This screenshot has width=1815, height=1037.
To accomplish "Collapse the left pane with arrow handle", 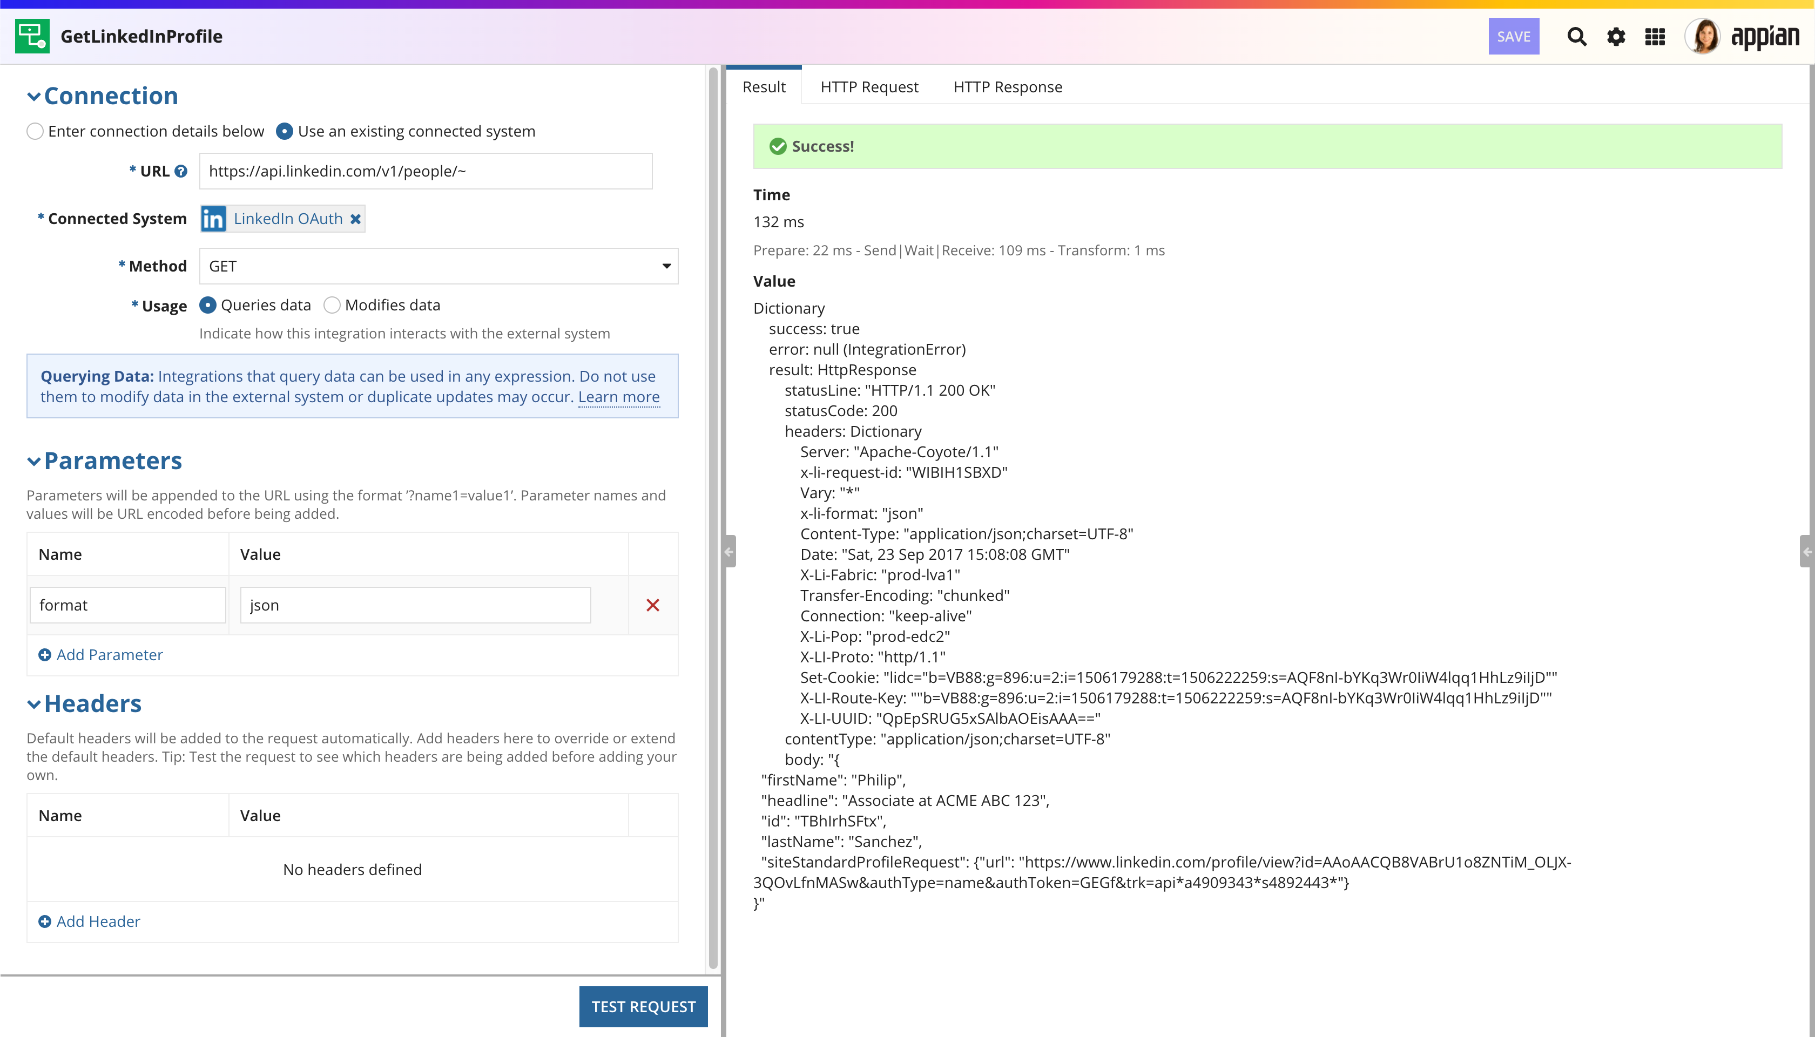I will click(x=730, y=551).
